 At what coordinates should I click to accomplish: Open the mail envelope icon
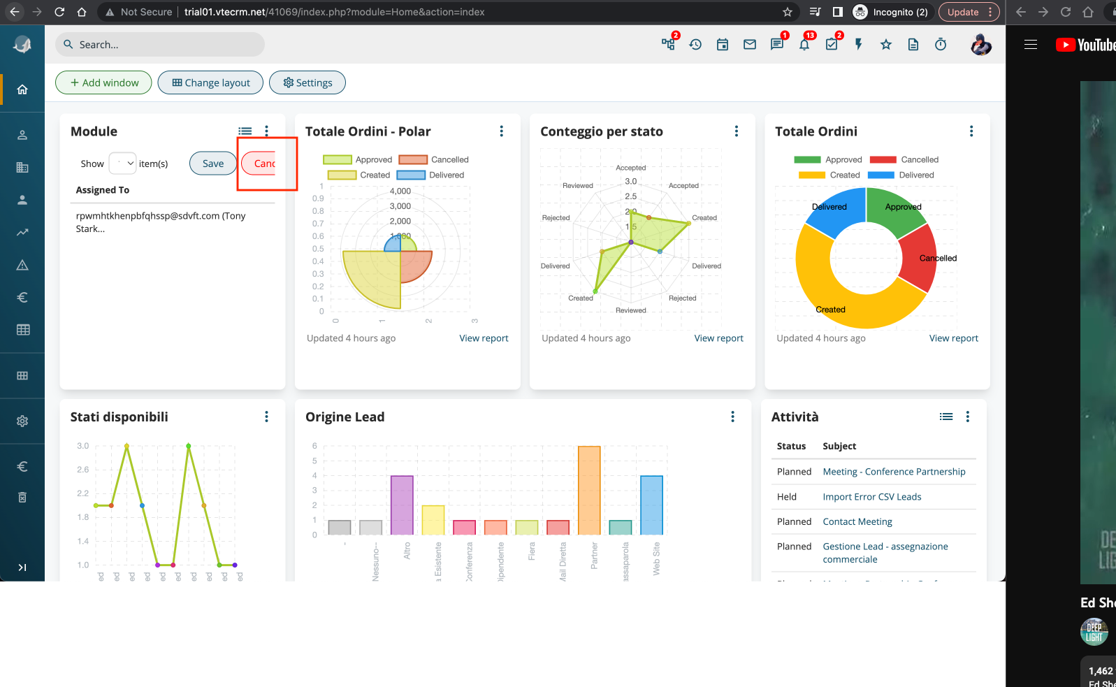click(750, 45)
